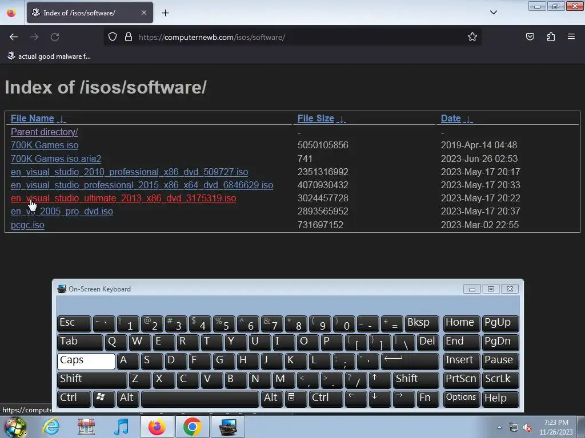
Task: Toggle the right Ctrl key
Action: coord(326,399)
